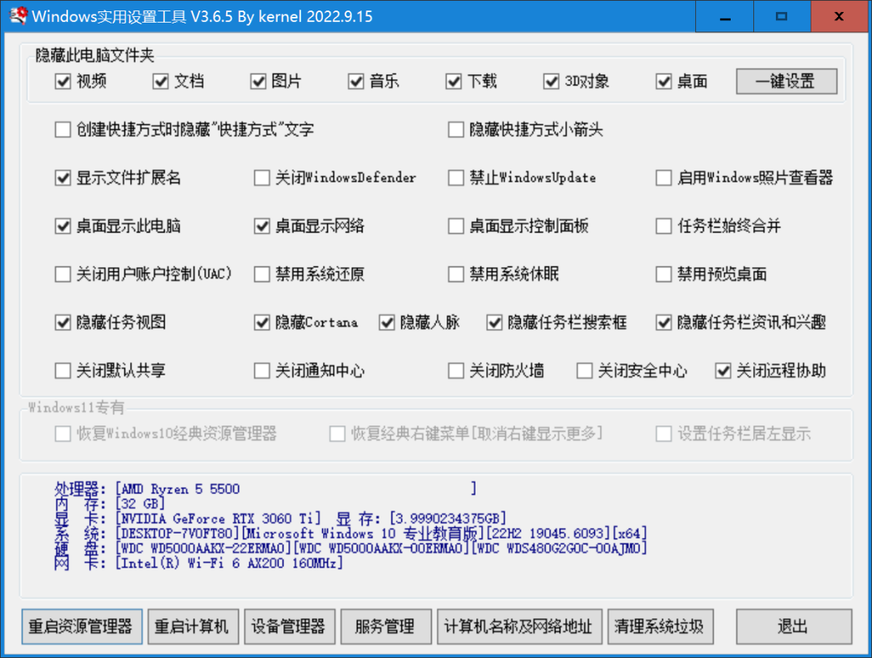
Task: Click computer name text DESKTOP-7V0FT80
Action: pos(178,534)
